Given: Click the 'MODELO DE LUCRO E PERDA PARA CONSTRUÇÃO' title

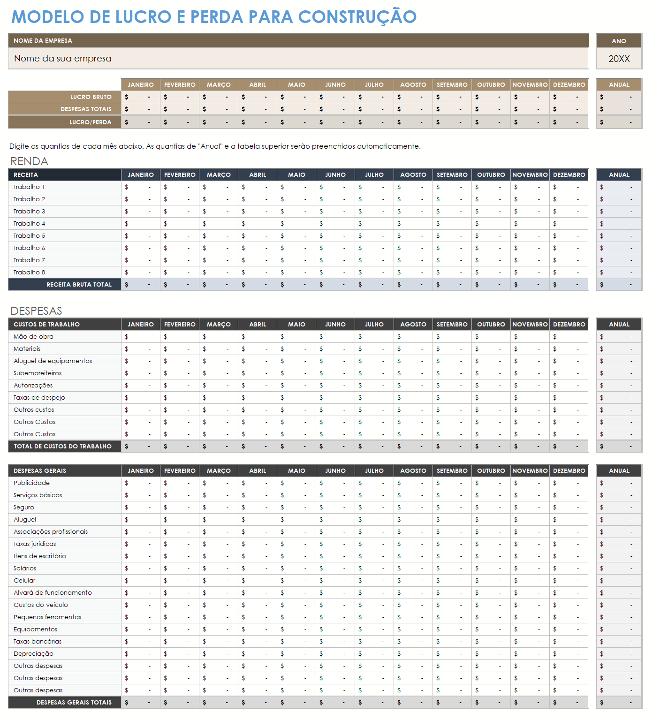Looking at the screenshot, I should (214, 17).
